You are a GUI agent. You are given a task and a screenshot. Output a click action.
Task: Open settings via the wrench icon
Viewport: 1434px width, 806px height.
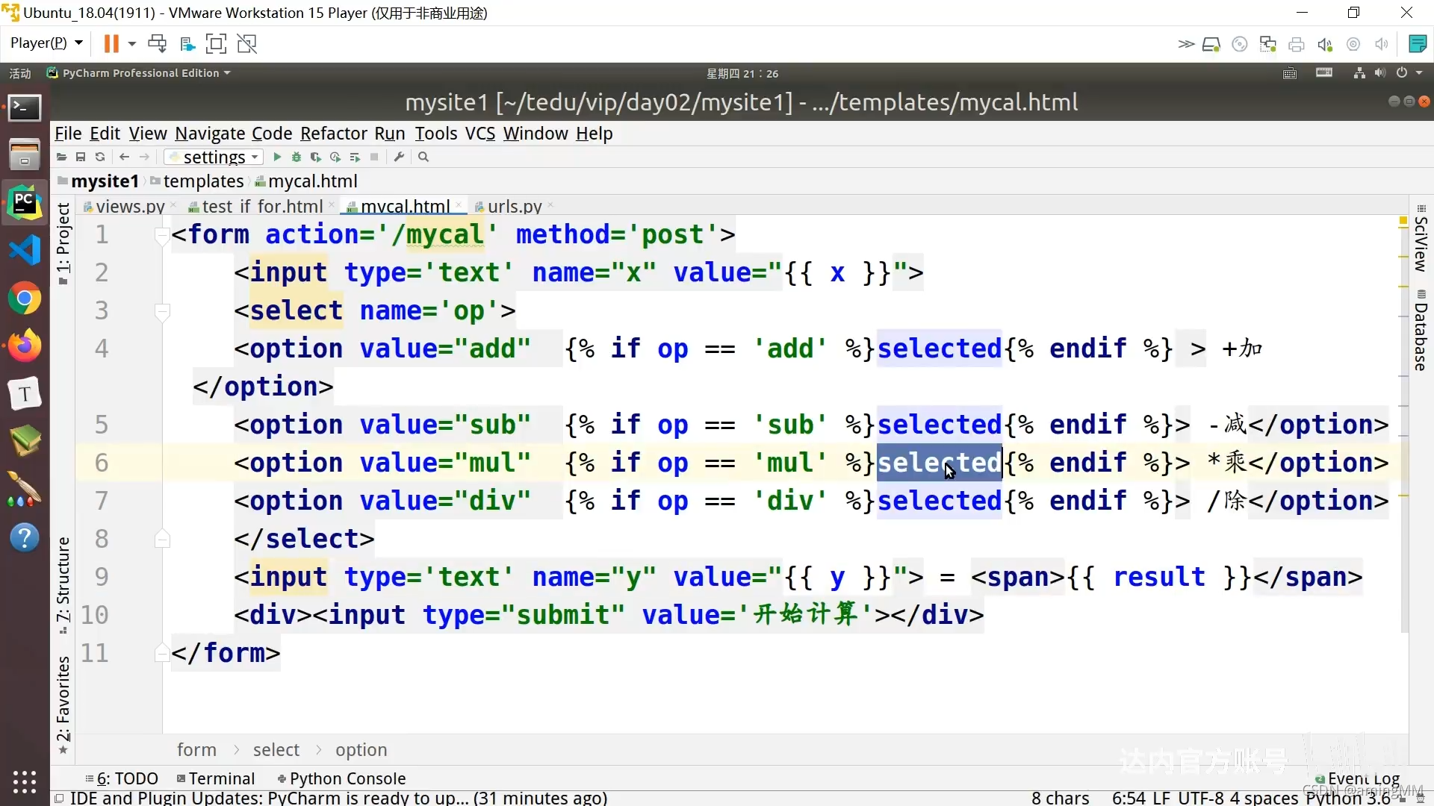point(399,157)
